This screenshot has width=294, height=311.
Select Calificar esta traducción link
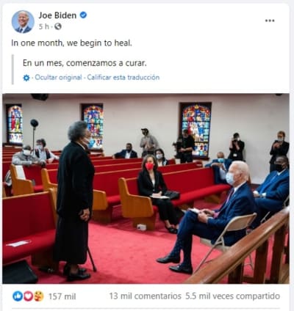pos(123,78)
